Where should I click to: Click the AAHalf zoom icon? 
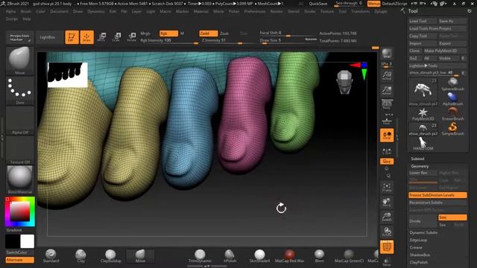(387, 90)
